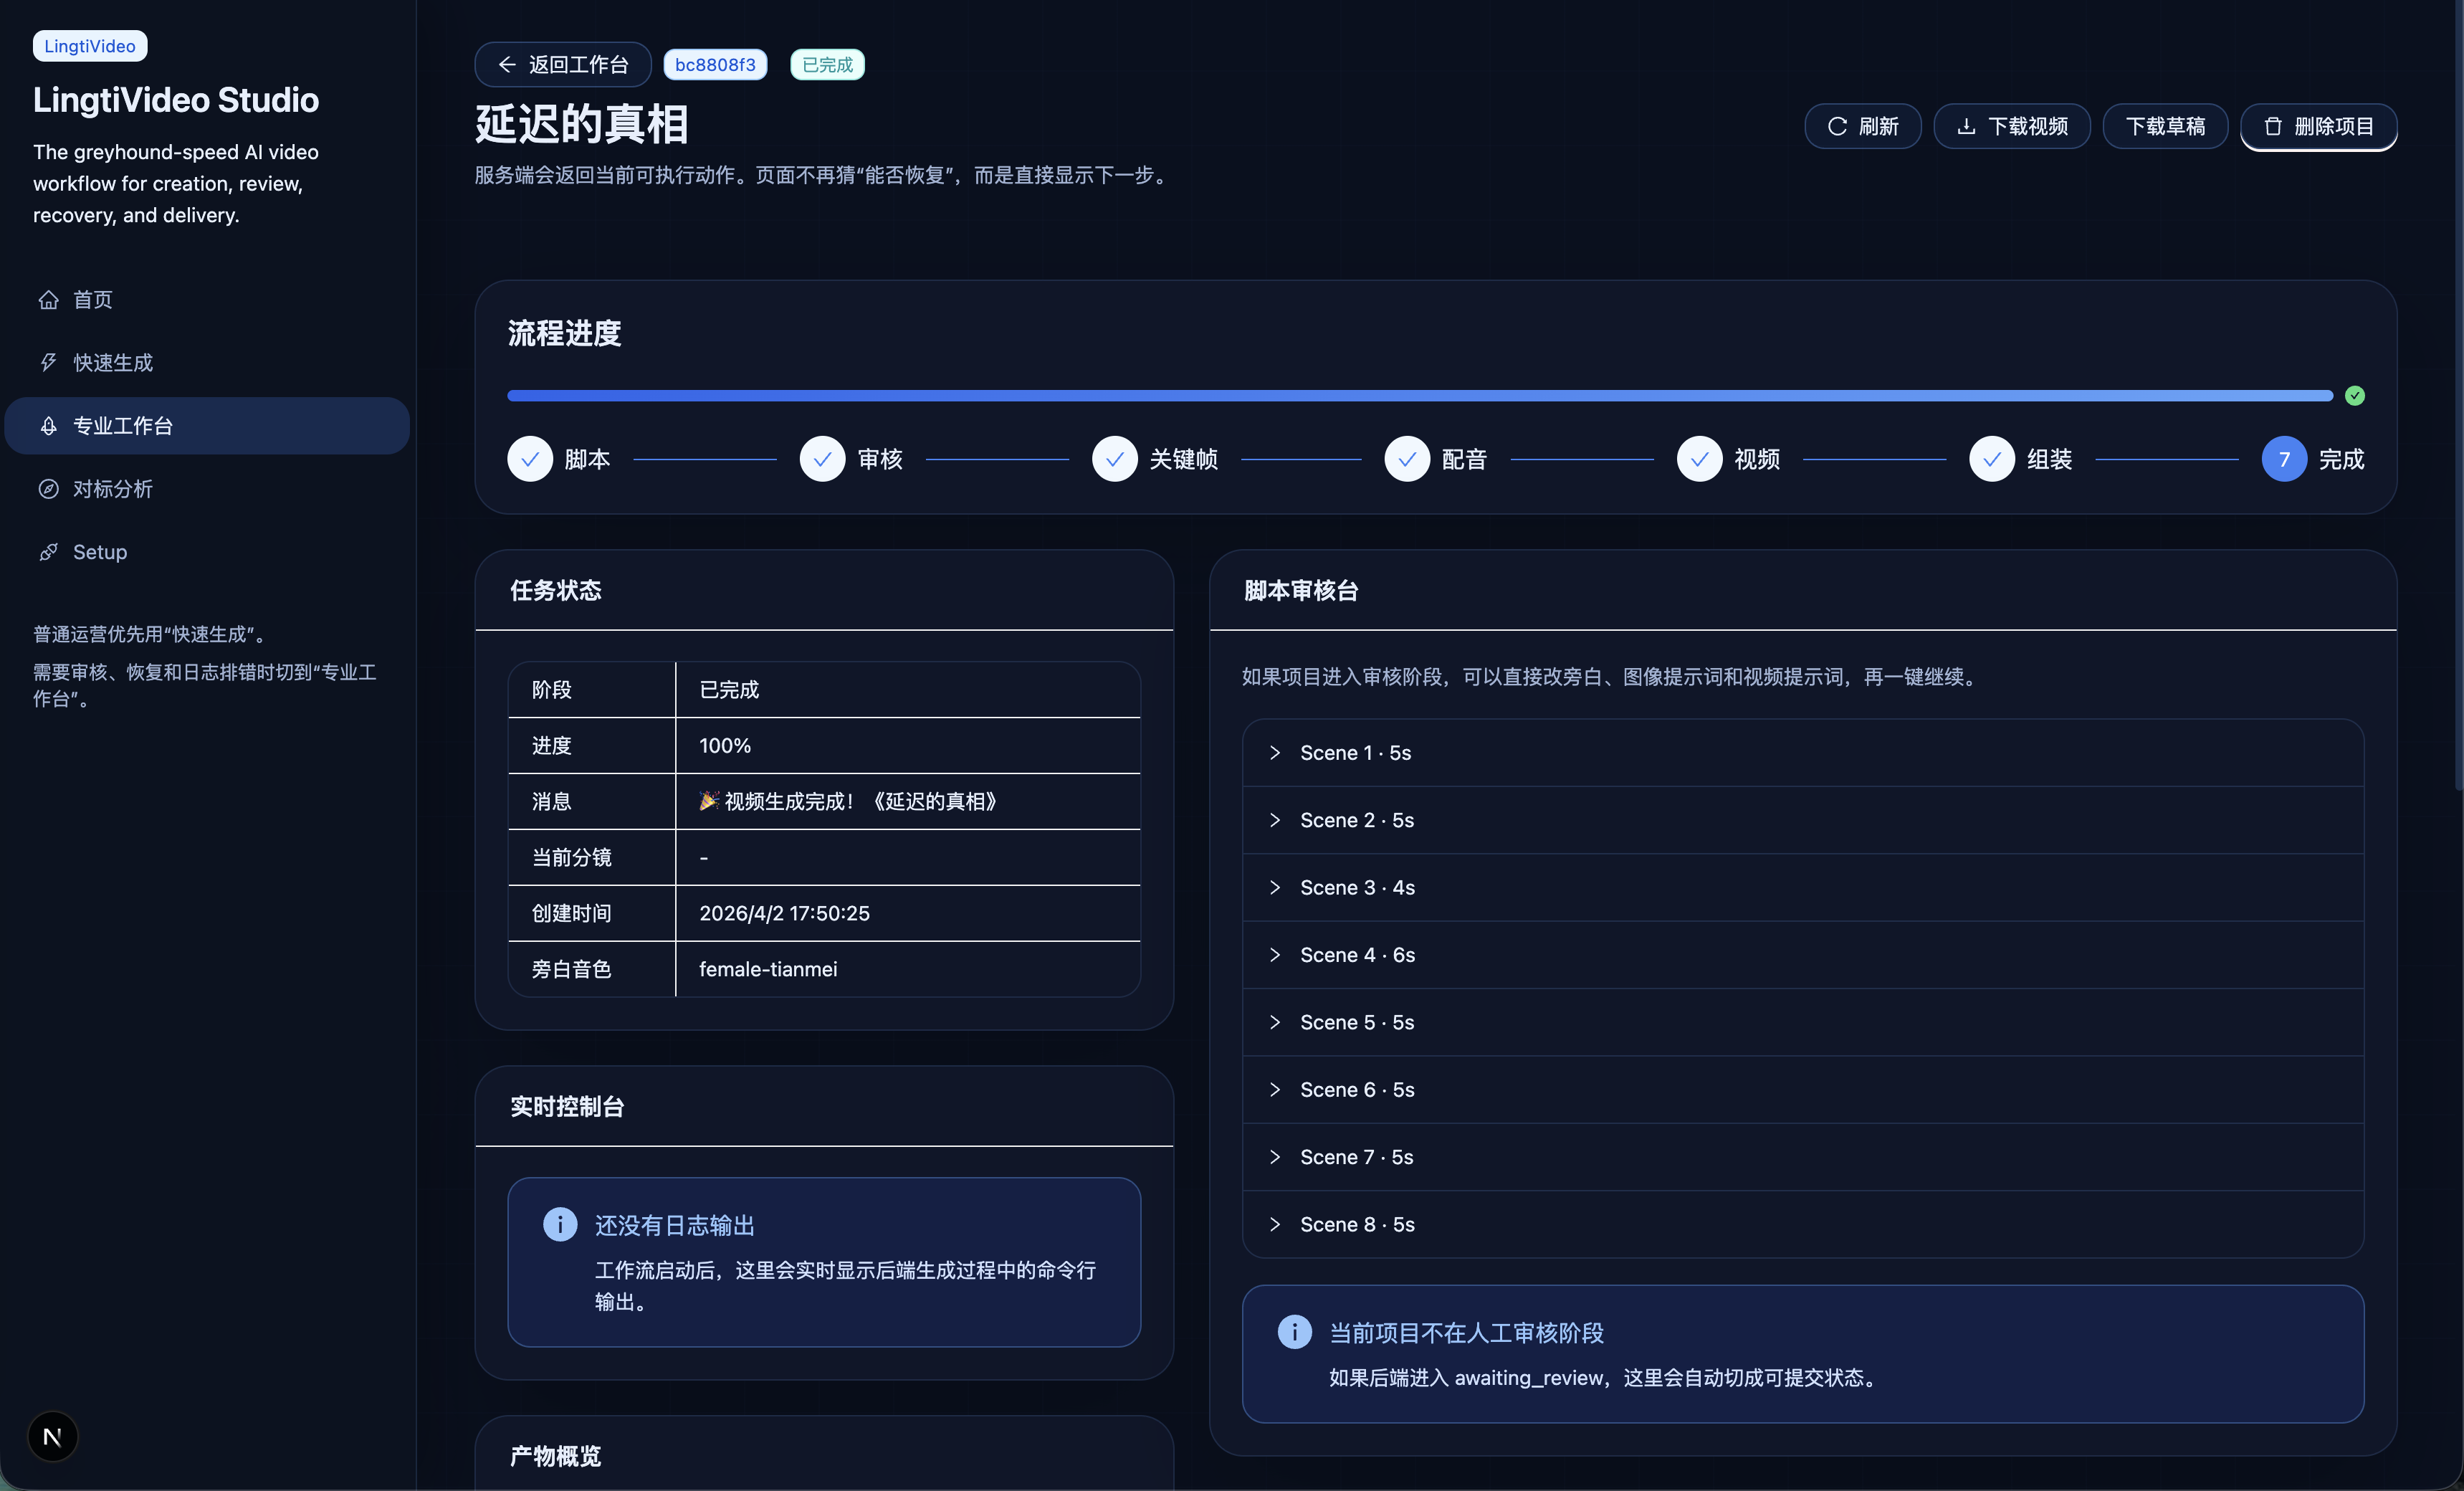This screenshot has width=2464, height=1491.
Task: Expand Scene 7 · 5s row
Action: 1803,1157
